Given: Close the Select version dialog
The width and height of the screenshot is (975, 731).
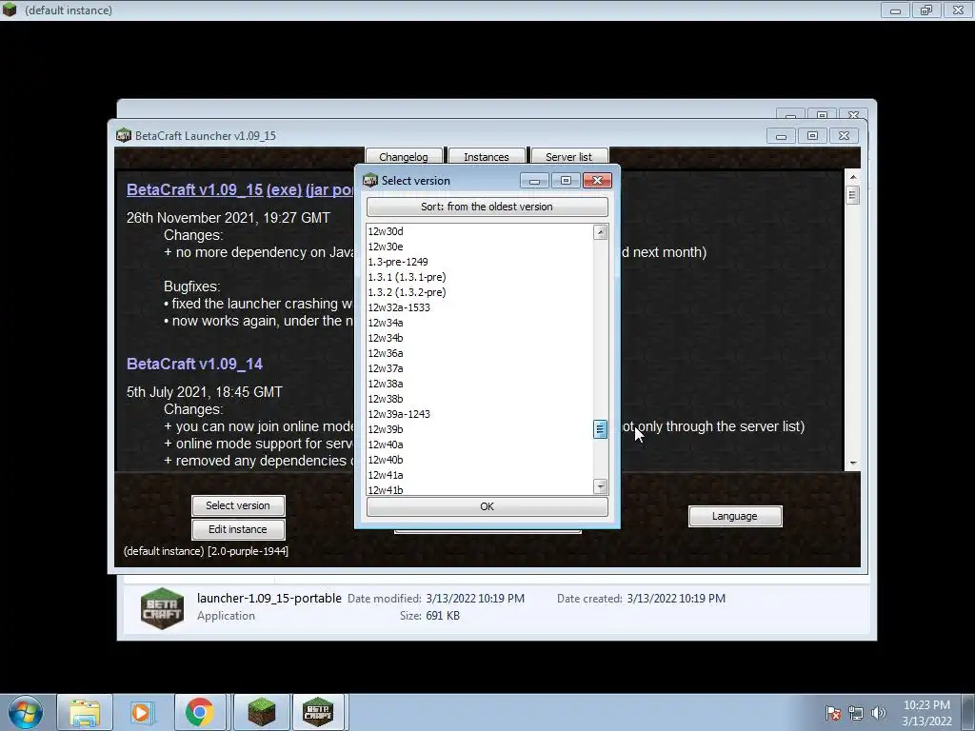Looking at the screenshot, I should (598, 180).
